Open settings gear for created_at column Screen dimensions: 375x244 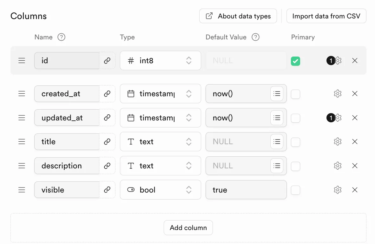point(338,94)
